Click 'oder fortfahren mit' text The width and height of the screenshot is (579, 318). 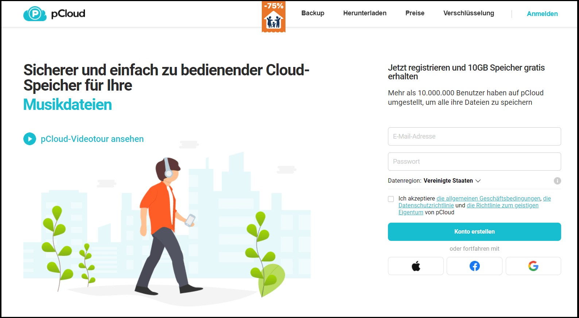point(474,249)
